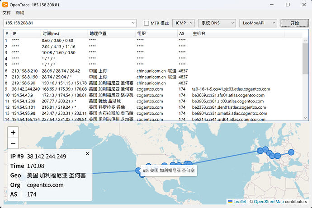Click the hop list vertical scrollbar thumb
Image resolution: width=312 pixels, height=208 pixels.
(x=305, y=59)
